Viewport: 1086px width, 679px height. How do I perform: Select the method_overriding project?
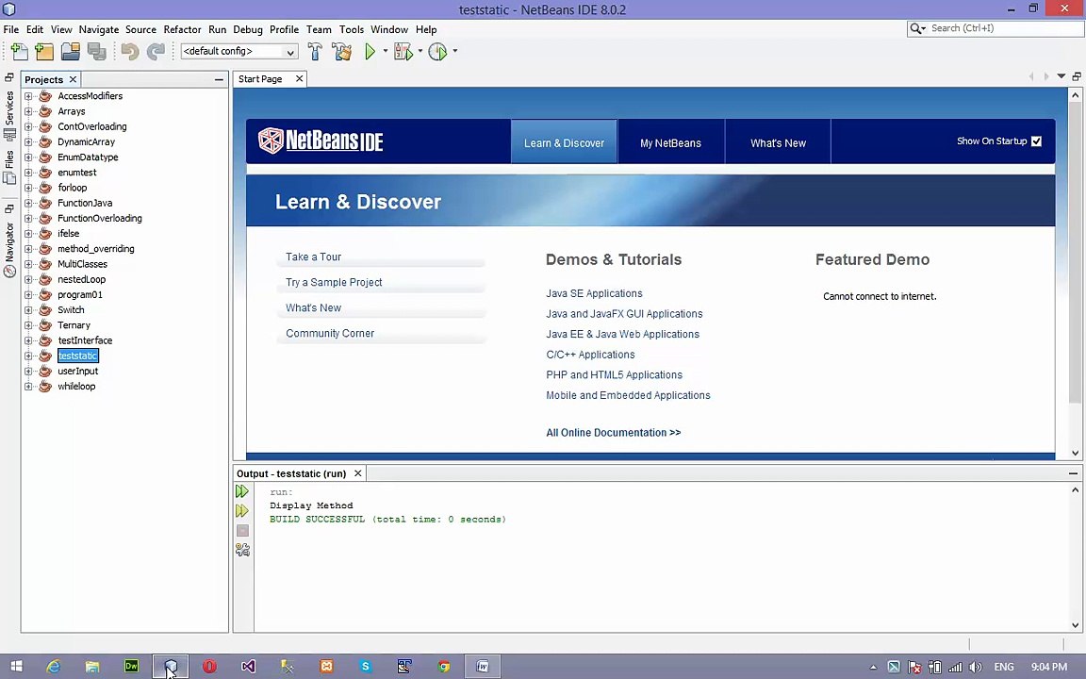[95, 249]
